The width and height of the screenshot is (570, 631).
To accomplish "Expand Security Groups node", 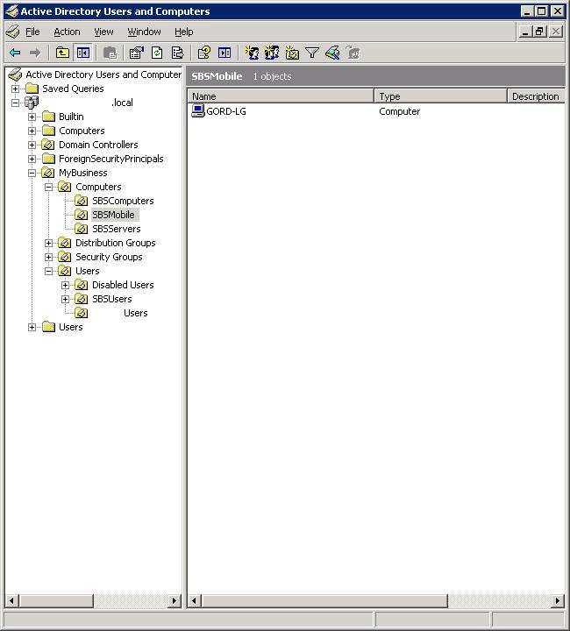I will pyautogui.click(x=49, y=257).
